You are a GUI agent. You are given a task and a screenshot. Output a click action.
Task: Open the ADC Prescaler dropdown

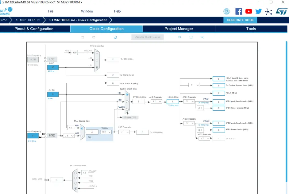(x=204, y=138)
